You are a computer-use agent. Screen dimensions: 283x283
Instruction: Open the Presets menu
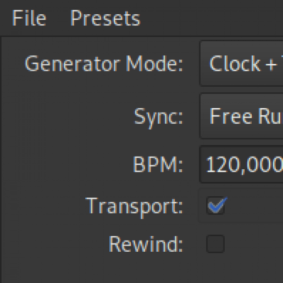click(106, 18)
